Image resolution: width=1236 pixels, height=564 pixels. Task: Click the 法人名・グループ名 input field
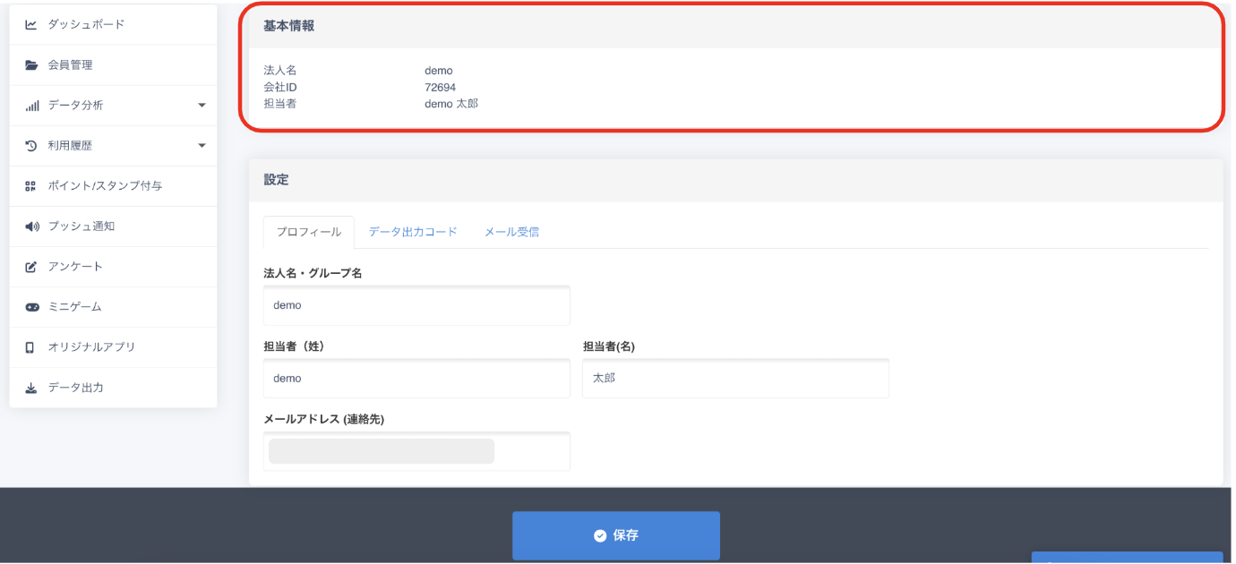[x=416, y=305]
